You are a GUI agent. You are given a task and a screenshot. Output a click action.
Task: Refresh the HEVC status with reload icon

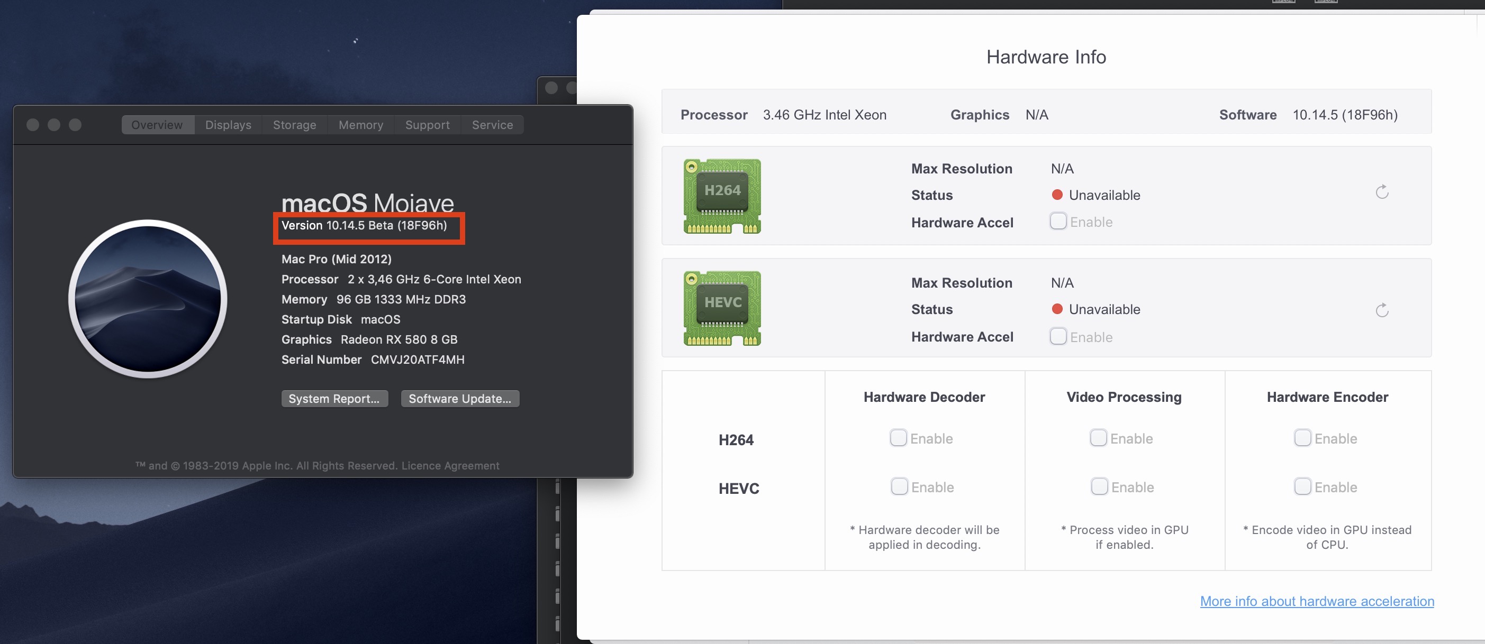[1381, 311]
